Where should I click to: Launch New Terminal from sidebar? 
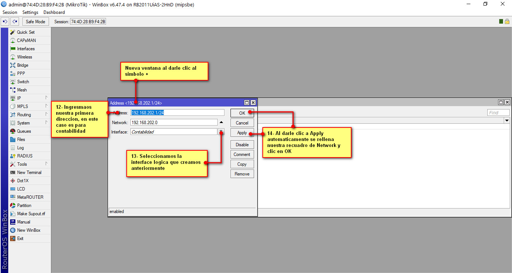13,172
